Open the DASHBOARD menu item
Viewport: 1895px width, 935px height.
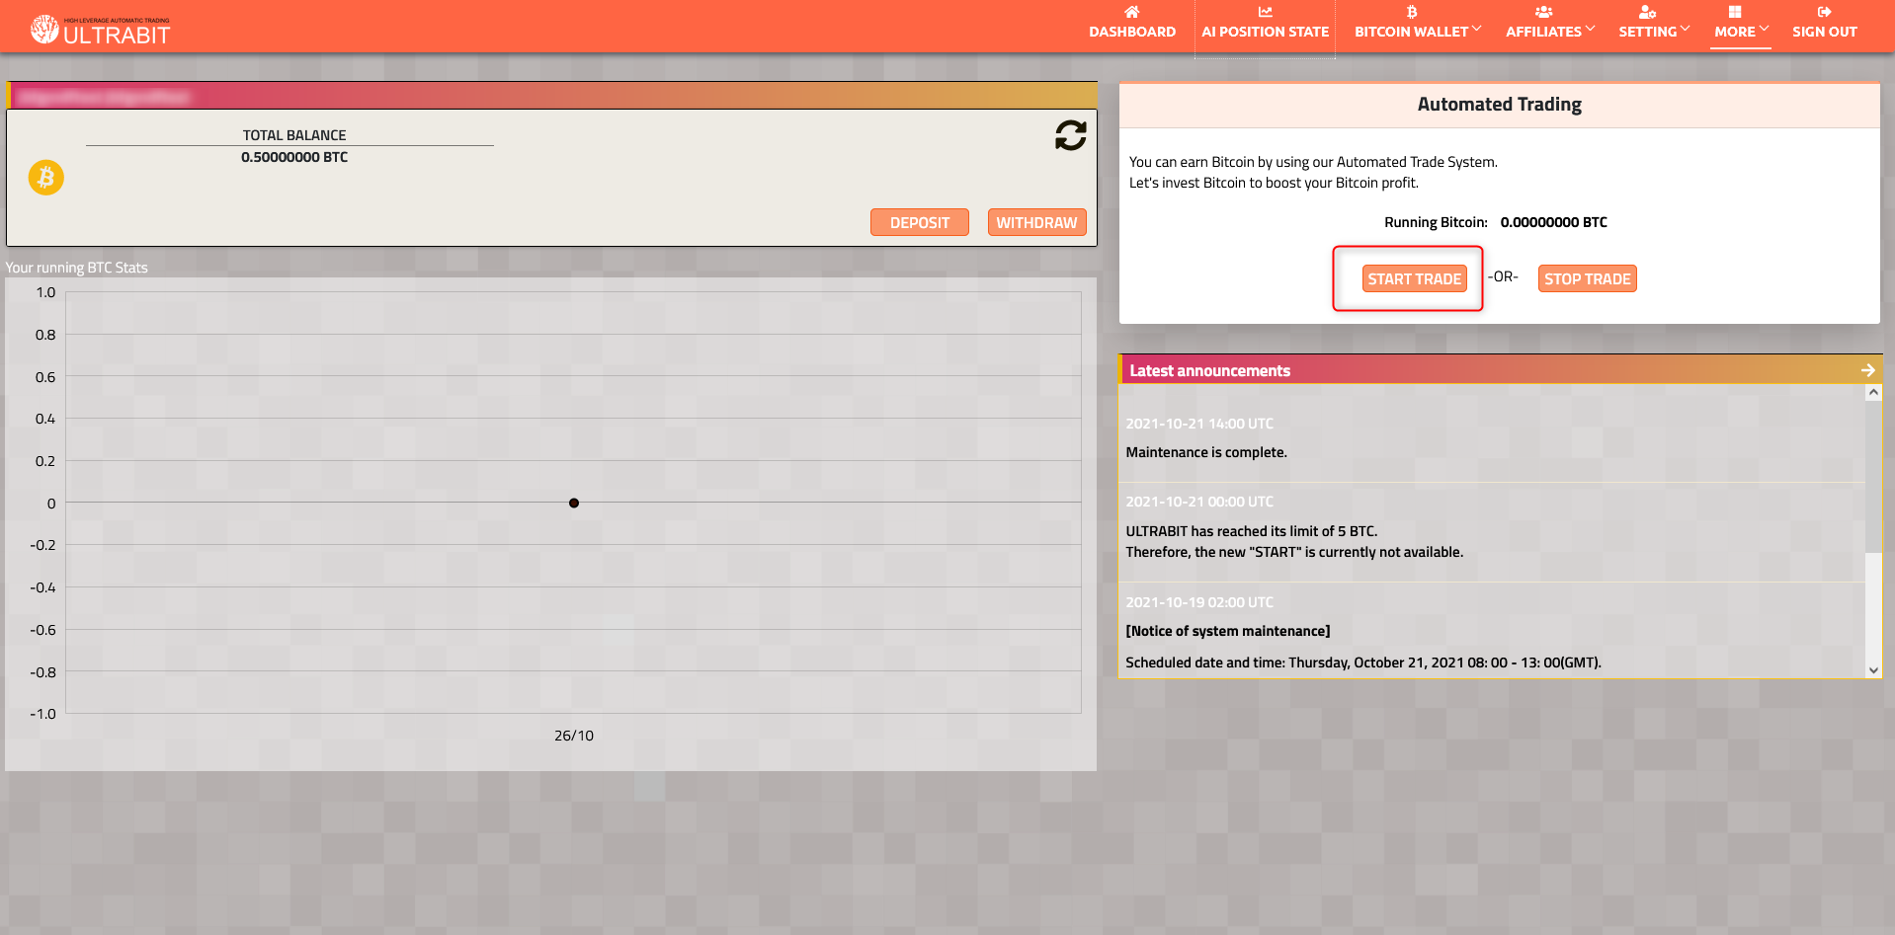click(1132, 32)
